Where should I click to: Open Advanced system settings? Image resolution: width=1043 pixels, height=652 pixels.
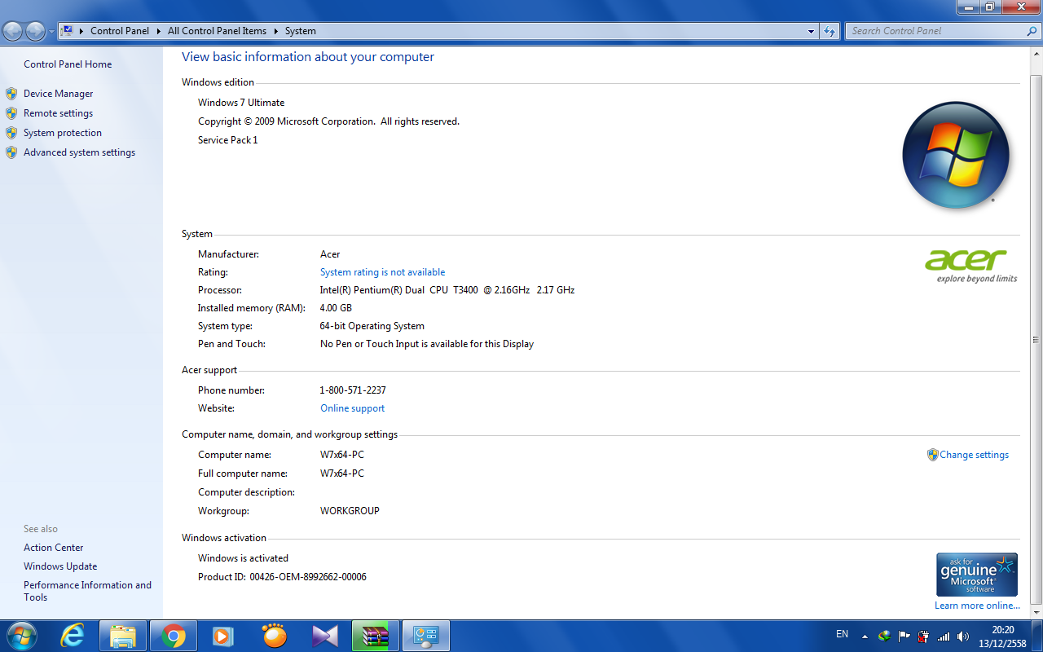tap(79, 152)
